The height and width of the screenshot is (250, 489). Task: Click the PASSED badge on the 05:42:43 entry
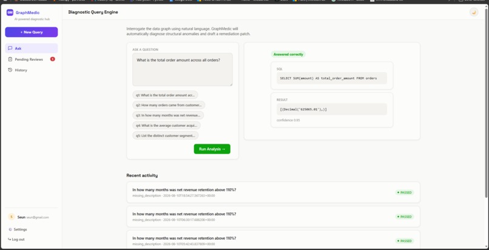(405, 241)
